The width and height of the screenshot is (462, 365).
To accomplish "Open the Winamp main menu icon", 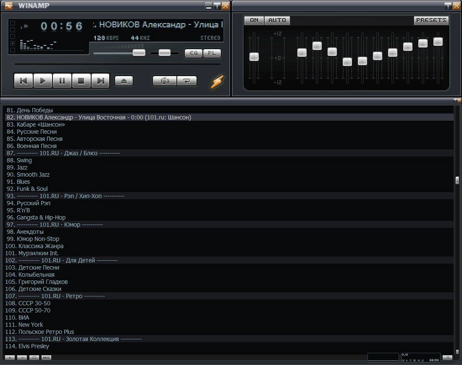I will pos(9,5).
